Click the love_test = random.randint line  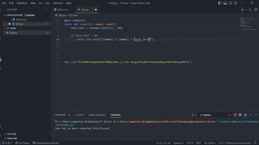97,28
